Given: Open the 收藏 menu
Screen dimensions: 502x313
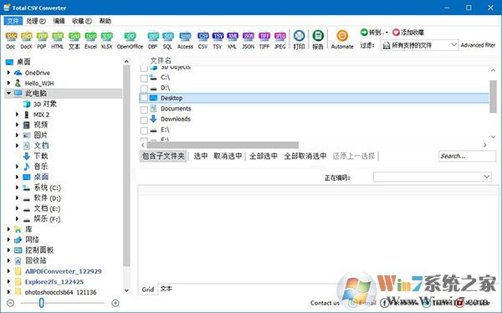Looking at the screenshot, I should pos(82,21).
